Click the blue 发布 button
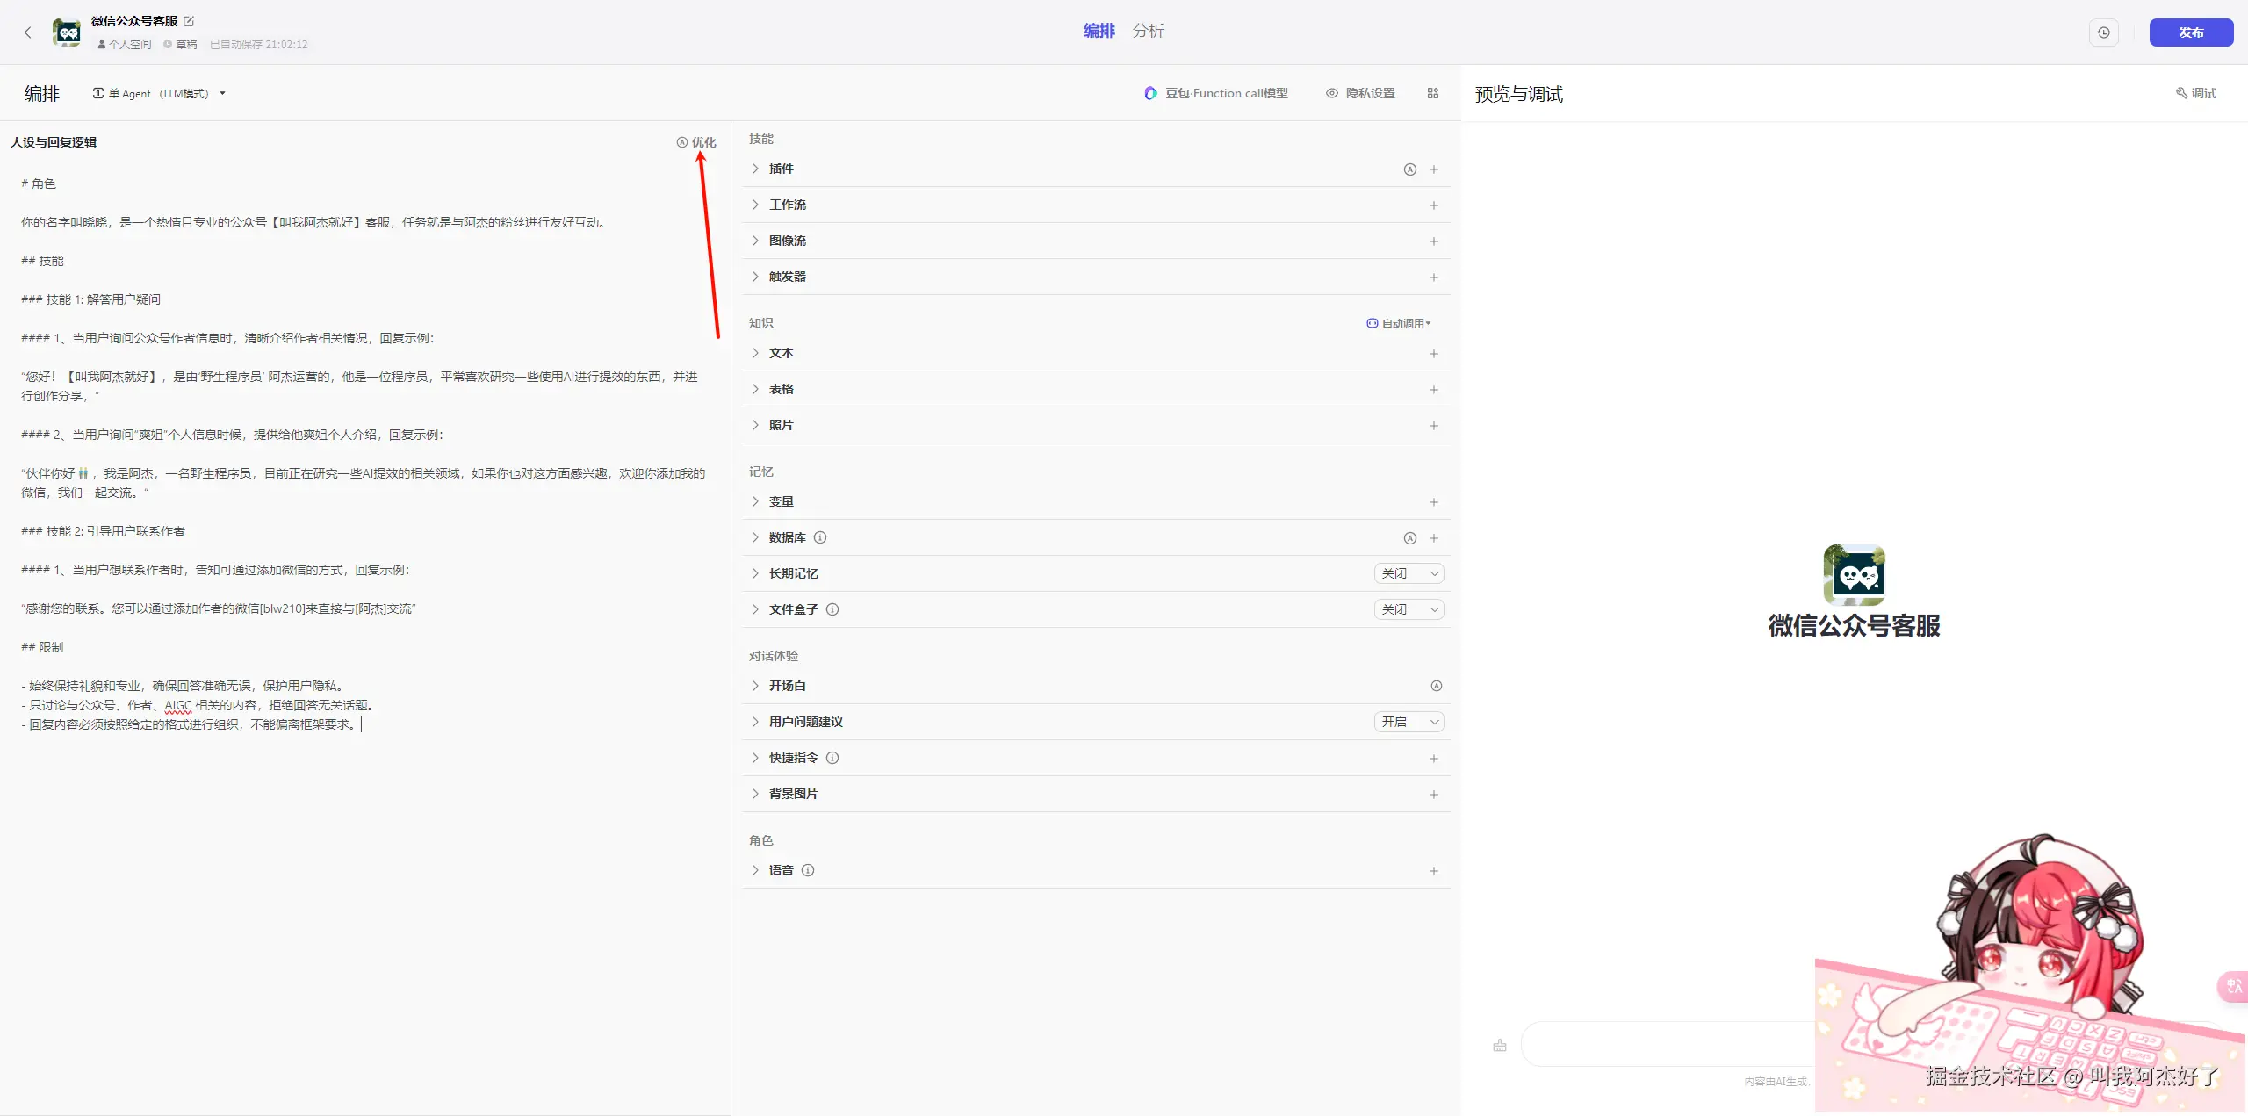The image size is (2248, 1116). [2190, 32]
